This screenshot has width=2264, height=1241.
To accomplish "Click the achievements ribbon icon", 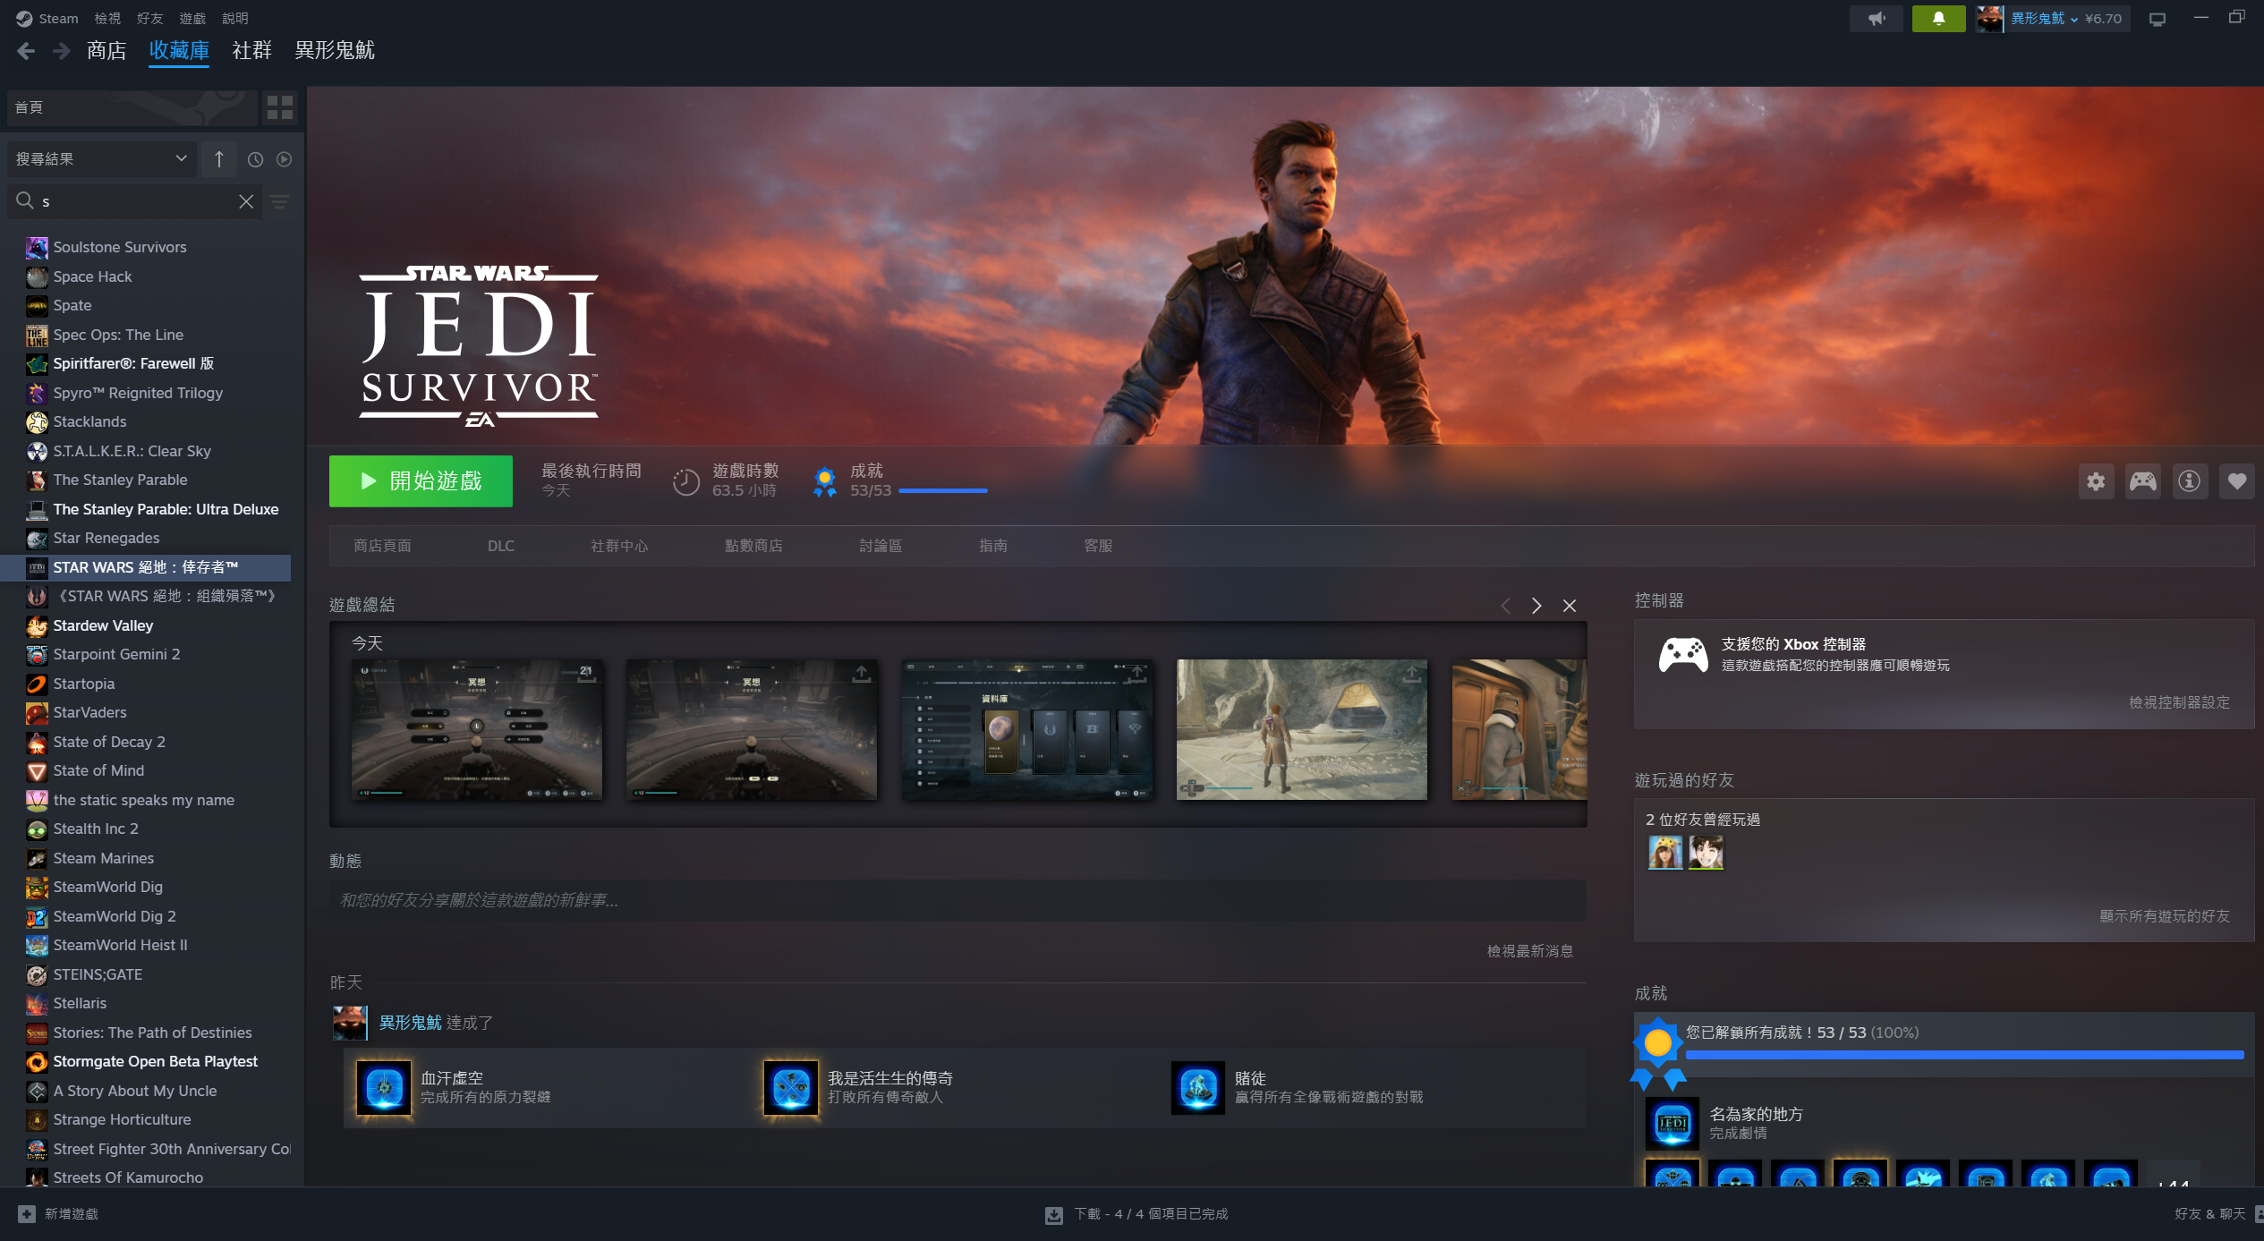I will click(x=824, y=481).
